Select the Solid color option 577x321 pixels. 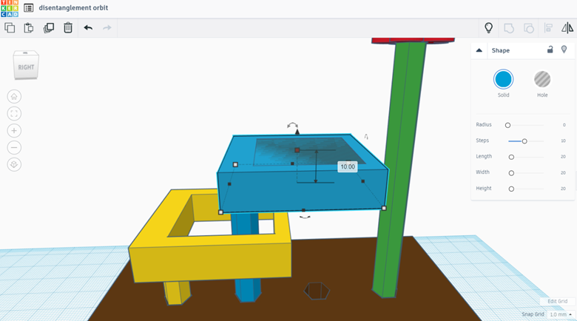(x=504, y=79)
